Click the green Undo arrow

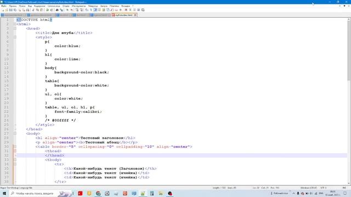coord(47,10)
